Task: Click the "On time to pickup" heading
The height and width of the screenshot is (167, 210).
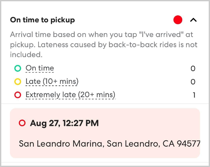Action: pyautogui.click(x=42, y=20)
